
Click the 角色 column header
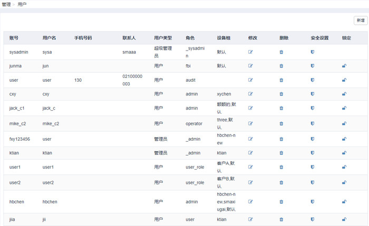(190, 38)
